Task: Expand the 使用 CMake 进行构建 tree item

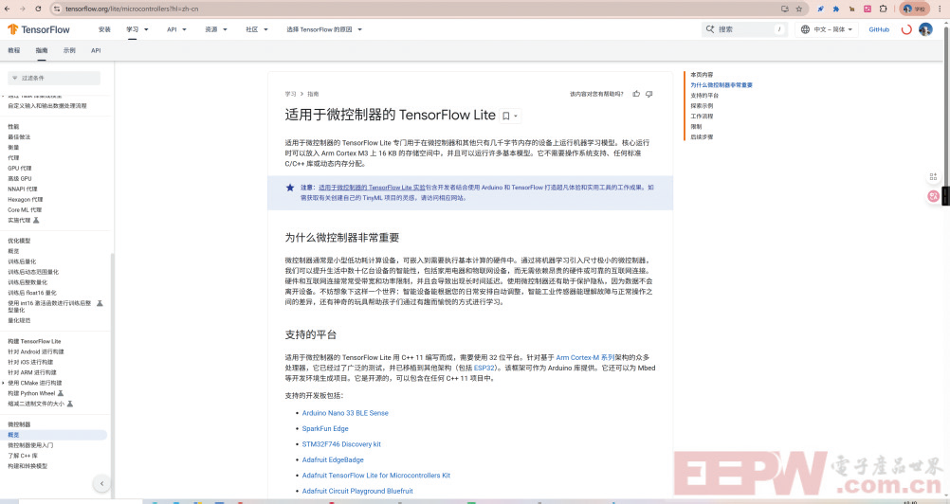Action: (4, 383)
